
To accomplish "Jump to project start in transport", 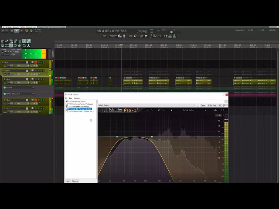I will [x=3, y=31].
